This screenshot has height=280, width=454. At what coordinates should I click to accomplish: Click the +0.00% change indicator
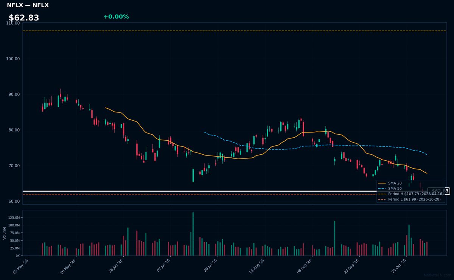tap(116, 17)
